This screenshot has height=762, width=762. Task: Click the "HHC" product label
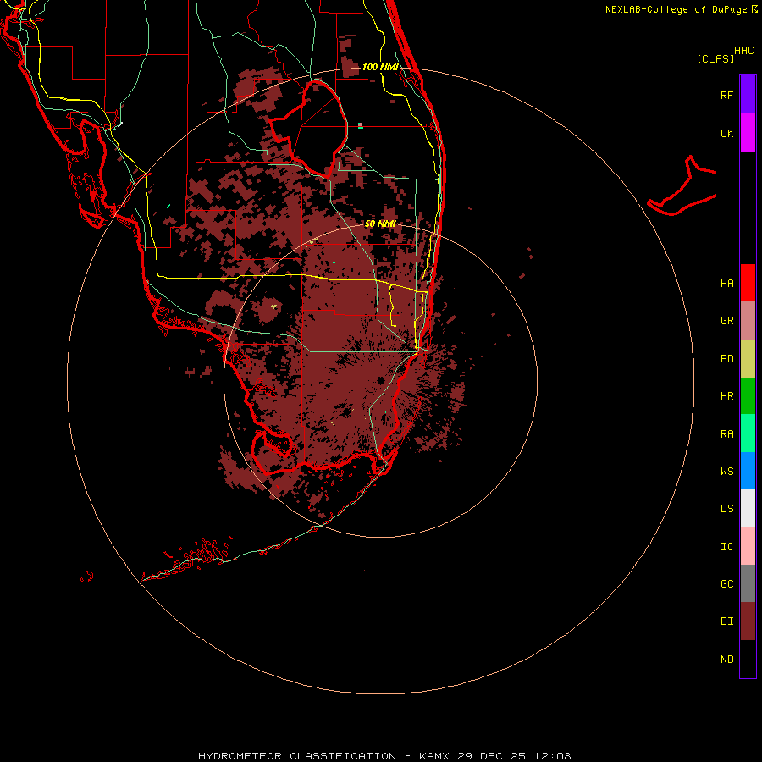pos(743,51)
